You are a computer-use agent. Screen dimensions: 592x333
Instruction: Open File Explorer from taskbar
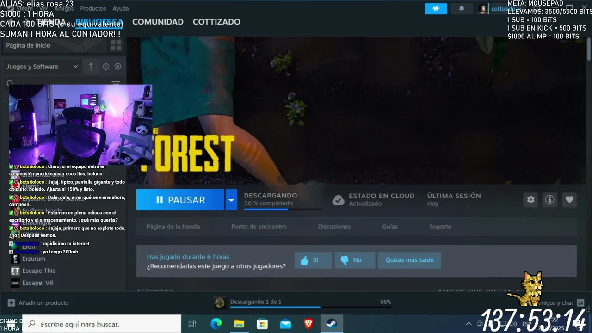click(x=239, y=324)
